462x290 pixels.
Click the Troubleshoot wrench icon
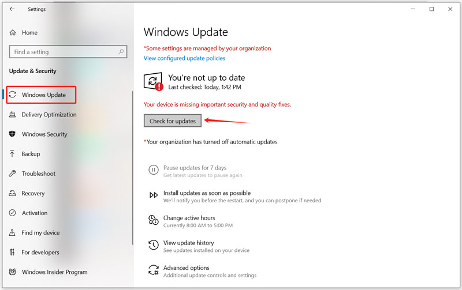12,174
